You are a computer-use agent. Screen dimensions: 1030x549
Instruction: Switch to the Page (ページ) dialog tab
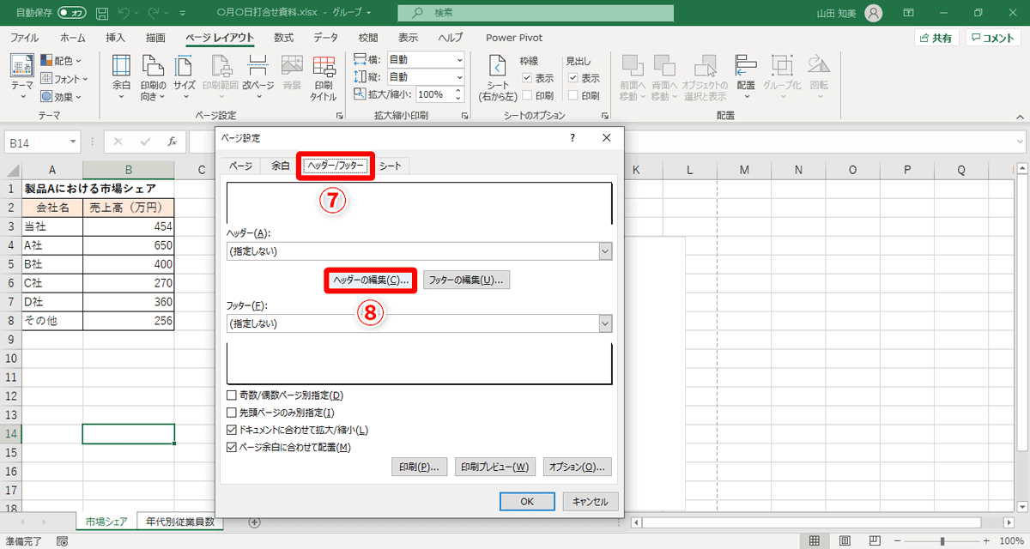[240, 166]
